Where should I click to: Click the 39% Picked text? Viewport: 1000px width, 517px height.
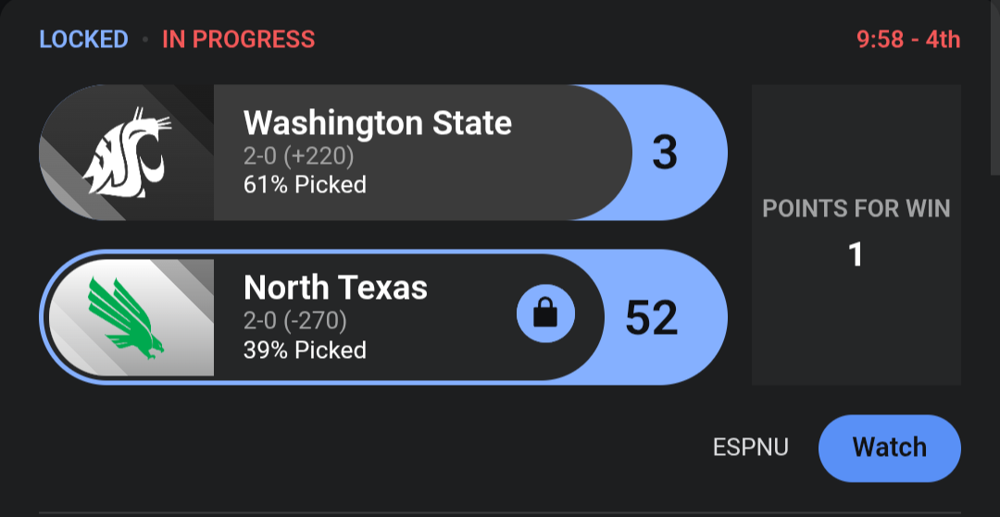tap(305, 350)
